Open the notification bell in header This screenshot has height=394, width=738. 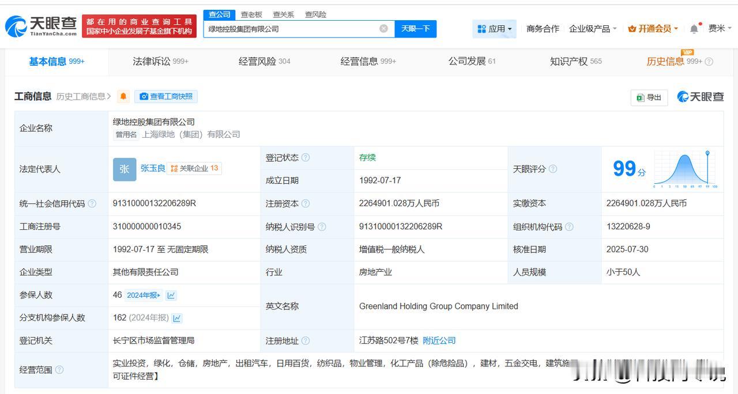(x=694, y=29)
